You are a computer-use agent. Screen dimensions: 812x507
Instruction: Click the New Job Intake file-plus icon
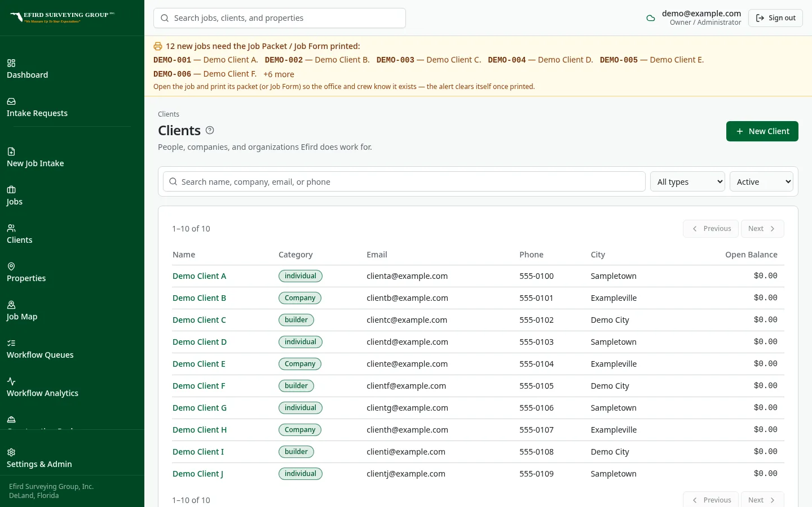coord(11,152)
